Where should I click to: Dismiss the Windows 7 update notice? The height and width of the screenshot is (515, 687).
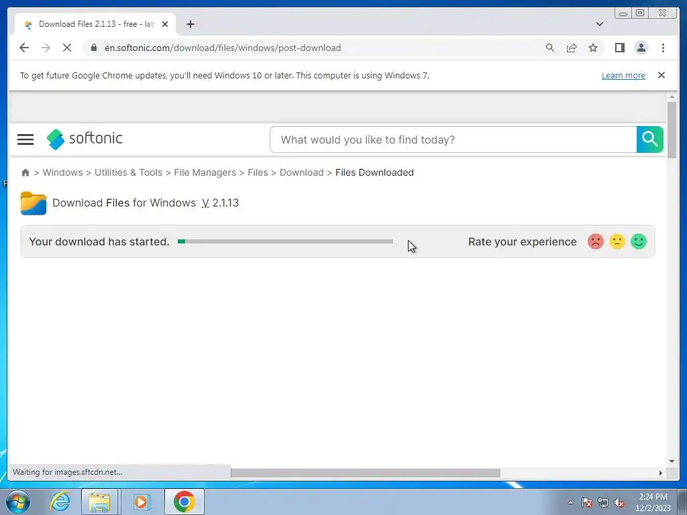click(x=661, y=75)
